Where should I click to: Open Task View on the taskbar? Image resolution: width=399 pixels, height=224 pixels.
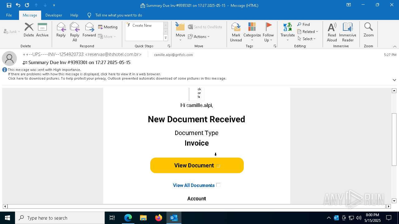(x=112, y=218)
